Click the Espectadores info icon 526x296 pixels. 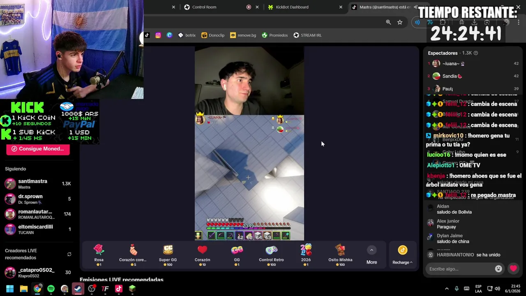click(x=476, y=53)
